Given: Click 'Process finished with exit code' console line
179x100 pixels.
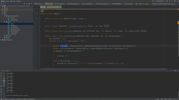Looking at the screenshot, I should (x=17, y=96).
